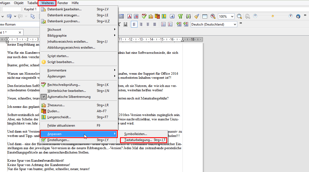Choose Inhaltsverzeichnis erstellen
The height and width of the screenshot is (172, 309).
pyautogui.click(x=79, y=42)
